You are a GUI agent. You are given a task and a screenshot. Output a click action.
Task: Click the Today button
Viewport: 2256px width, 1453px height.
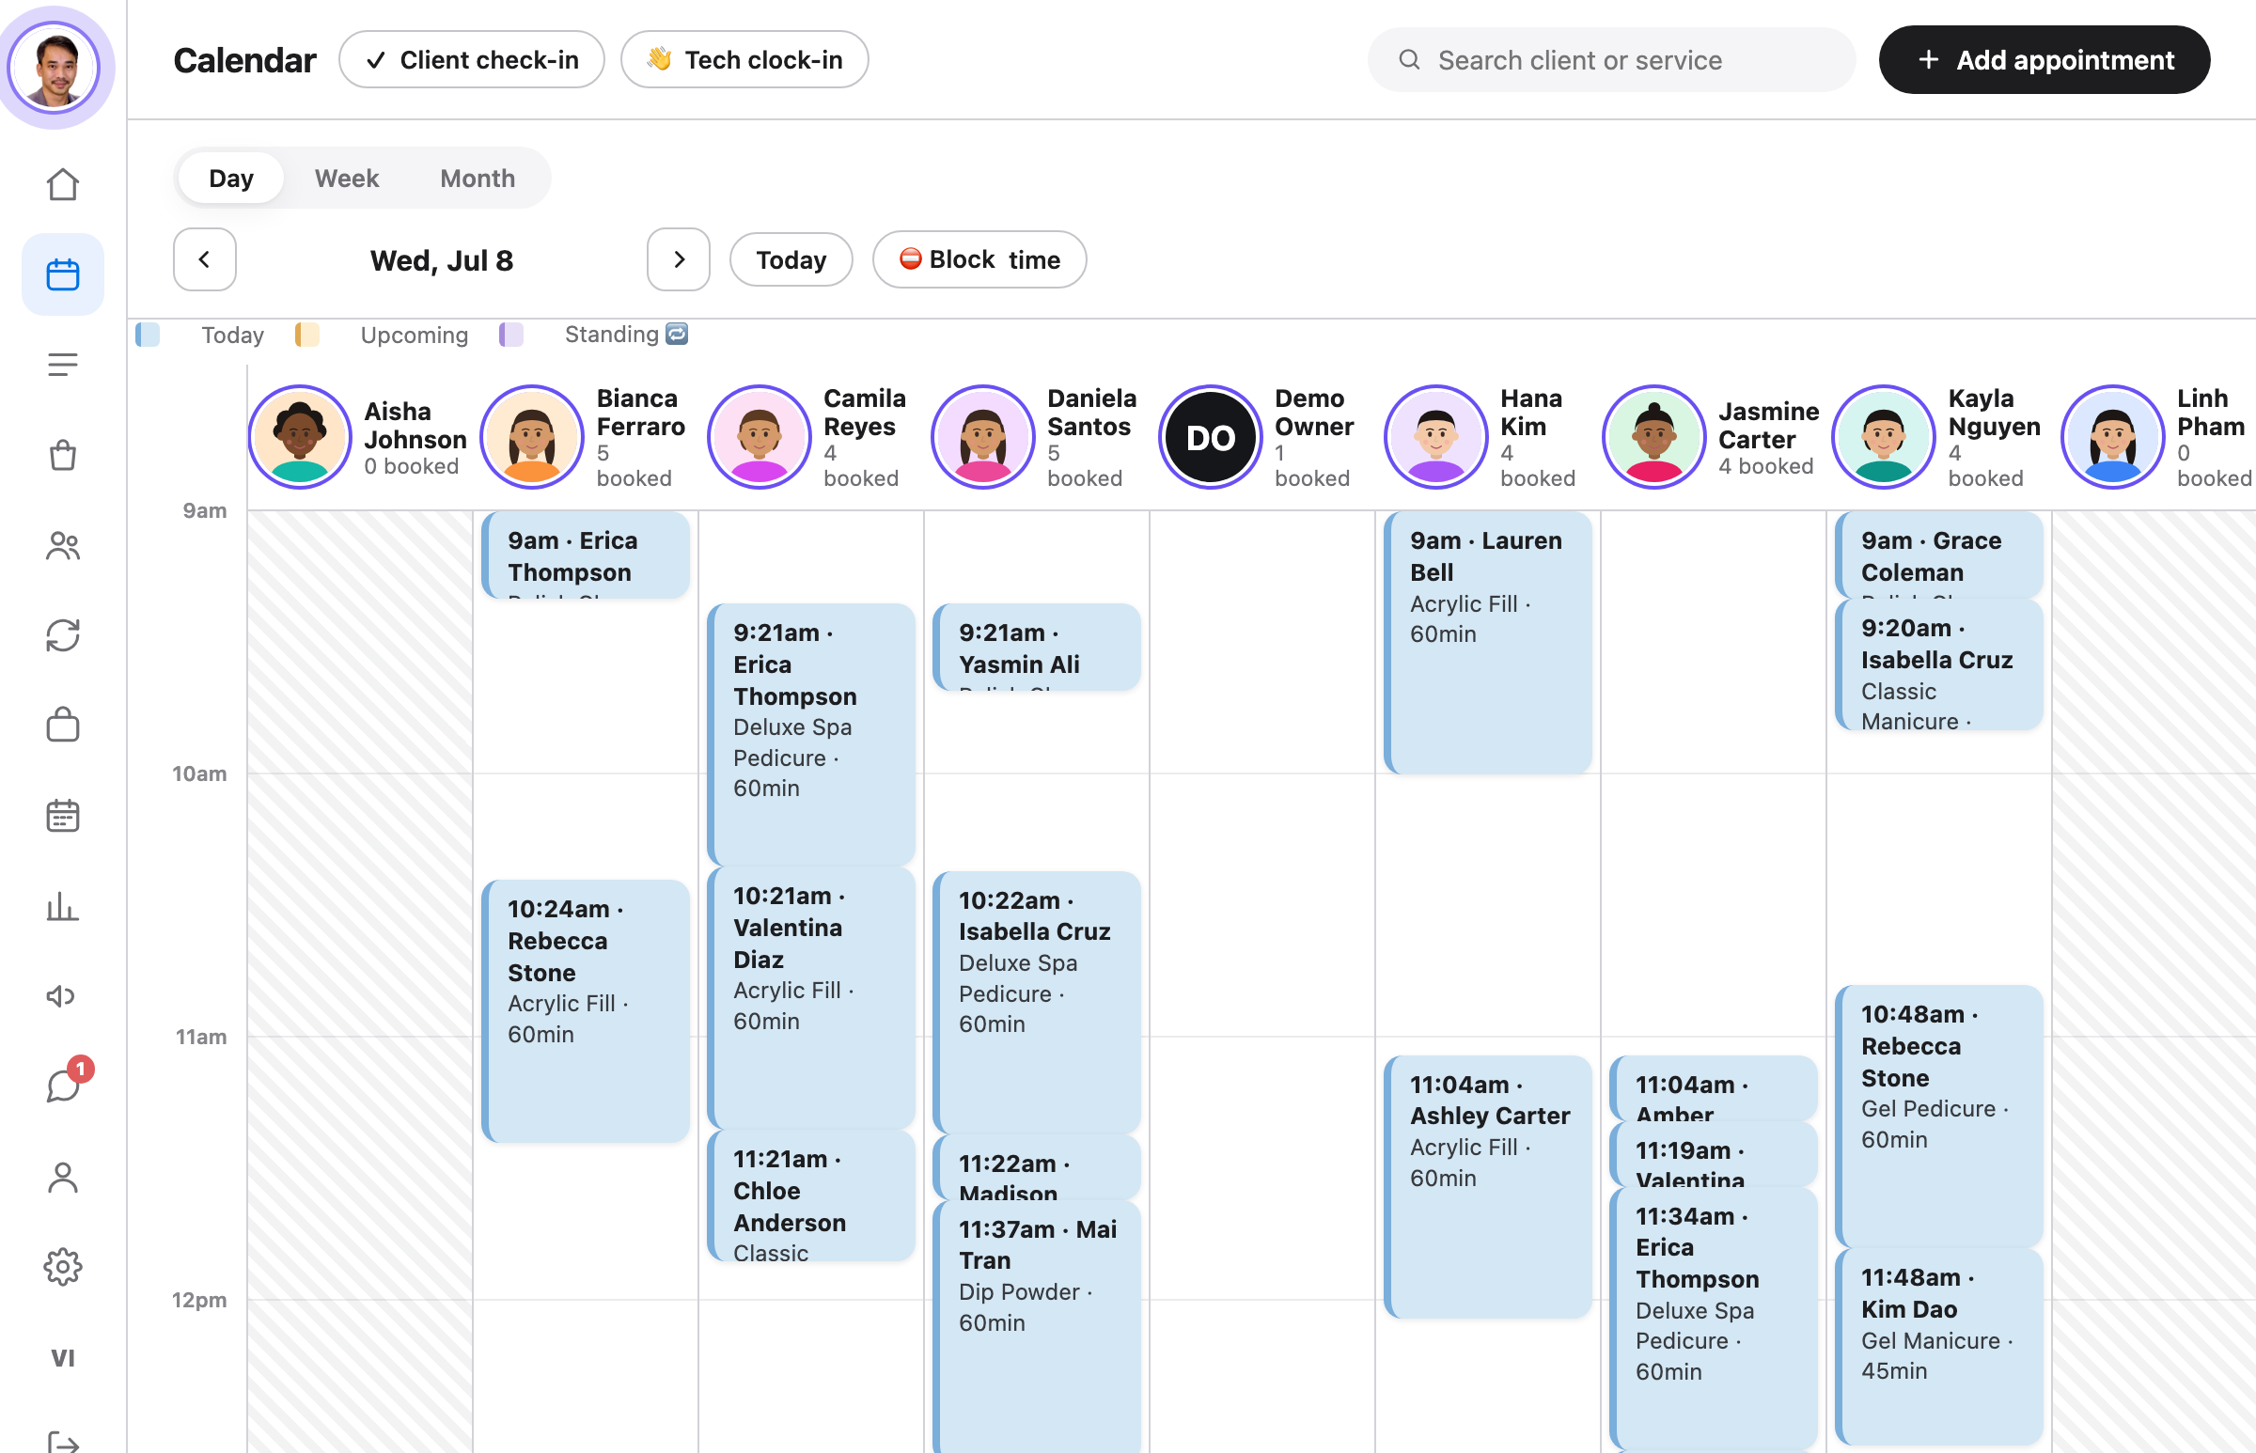pos(791,259)
